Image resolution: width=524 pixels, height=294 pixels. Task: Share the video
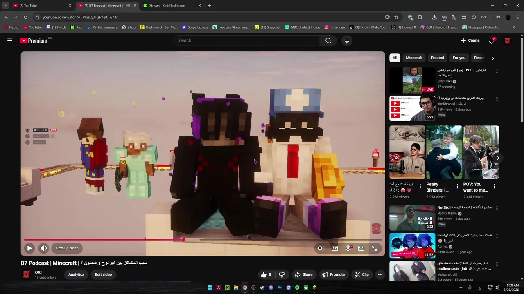click(303, 274)
